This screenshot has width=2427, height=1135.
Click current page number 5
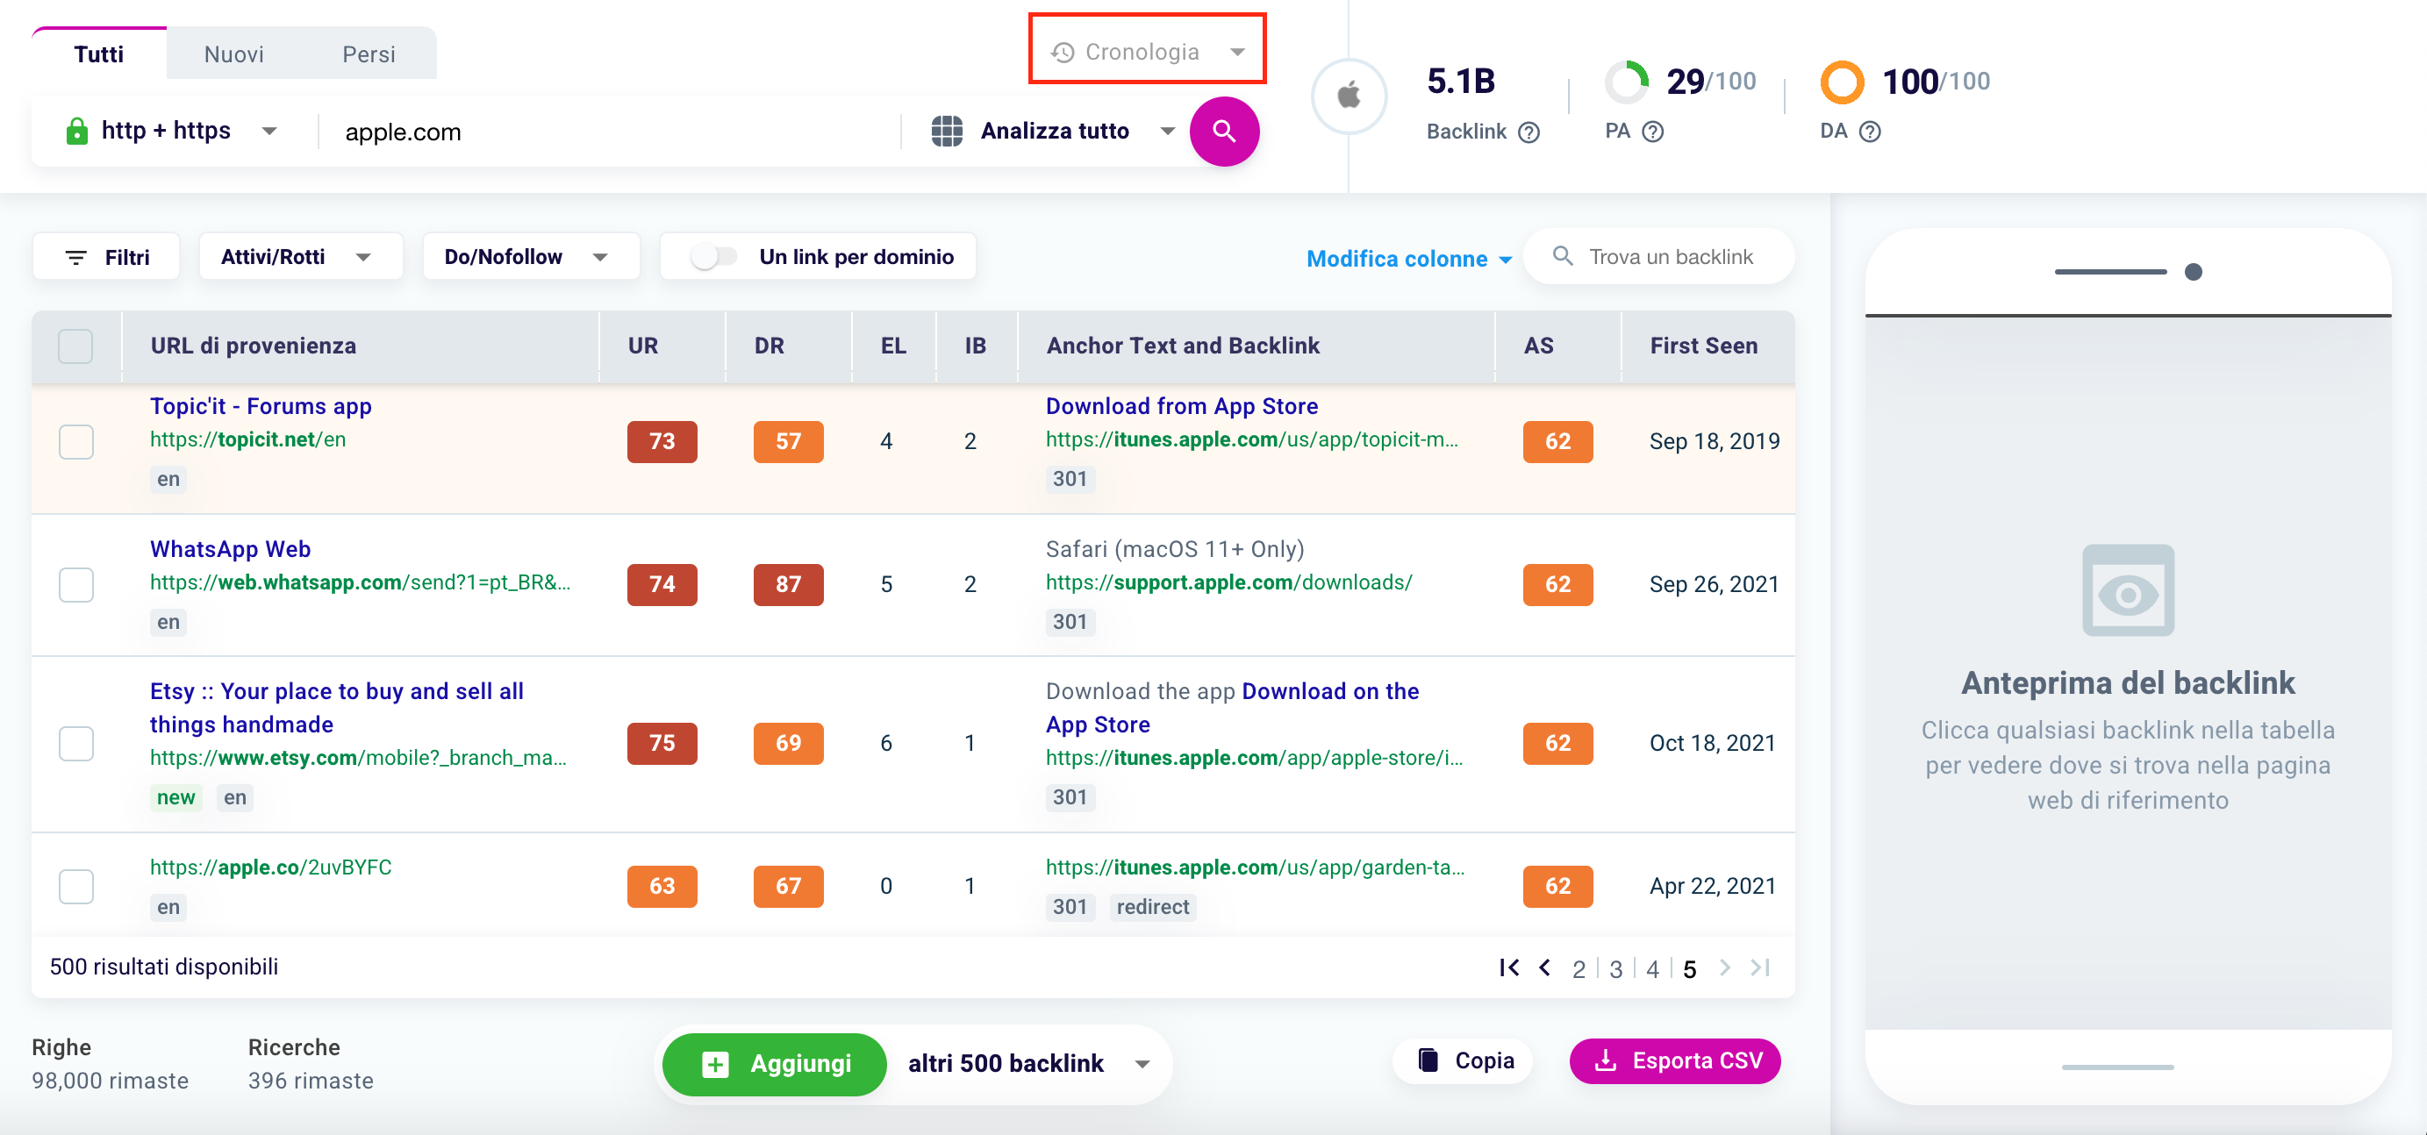click(x=1689, y=969)
